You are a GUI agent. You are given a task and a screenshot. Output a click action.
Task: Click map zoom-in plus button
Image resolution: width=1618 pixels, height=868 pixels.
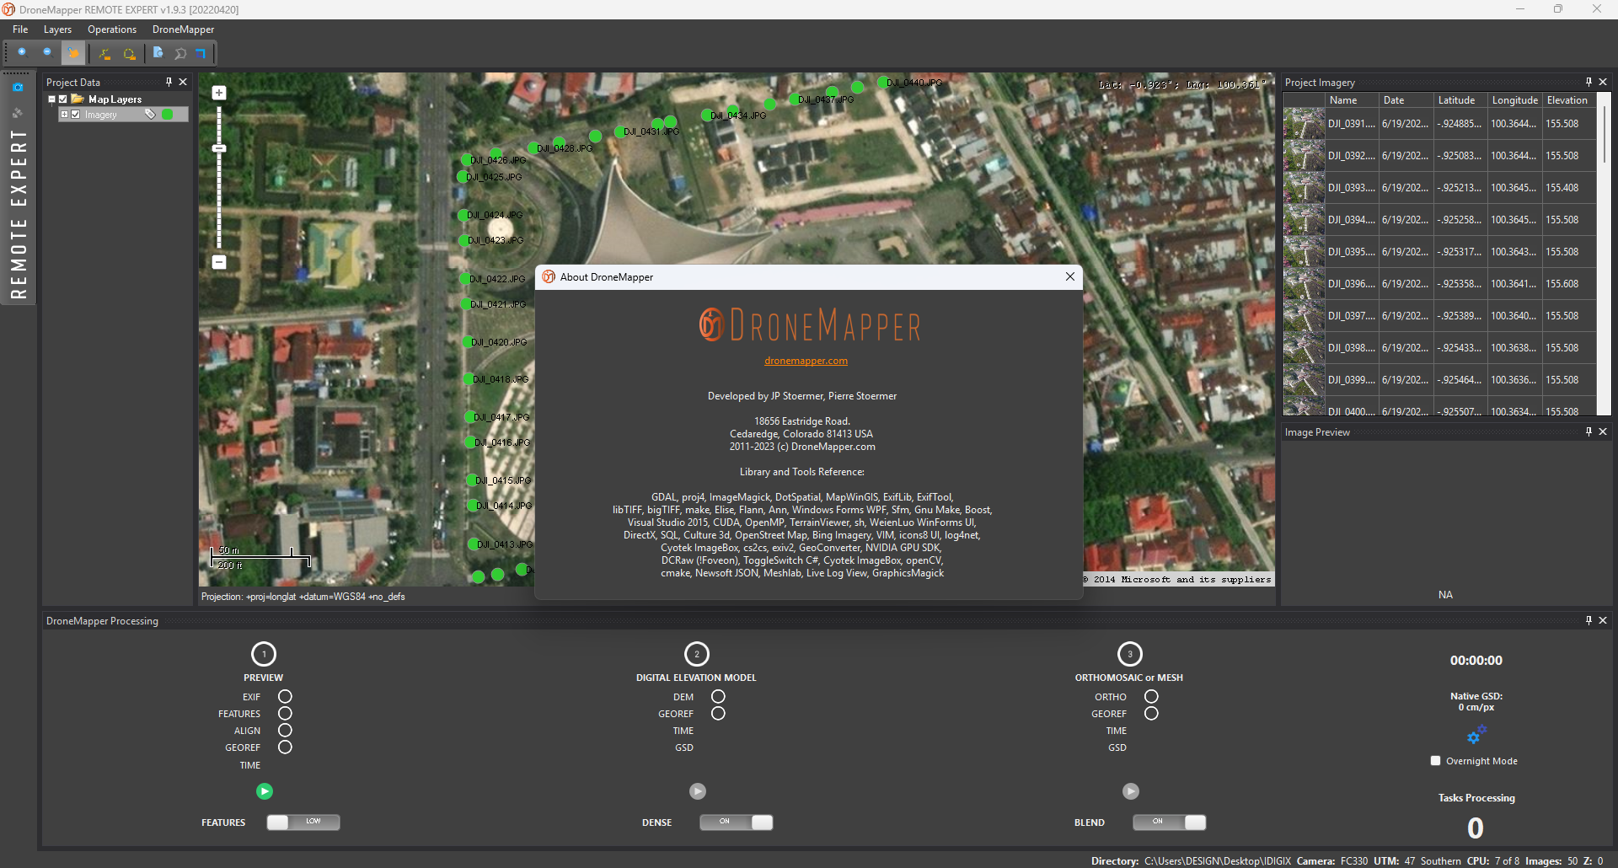point(219,93)
